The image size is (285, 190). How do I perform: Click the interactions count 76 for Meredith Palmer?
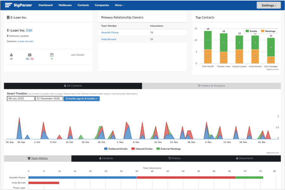152,33
